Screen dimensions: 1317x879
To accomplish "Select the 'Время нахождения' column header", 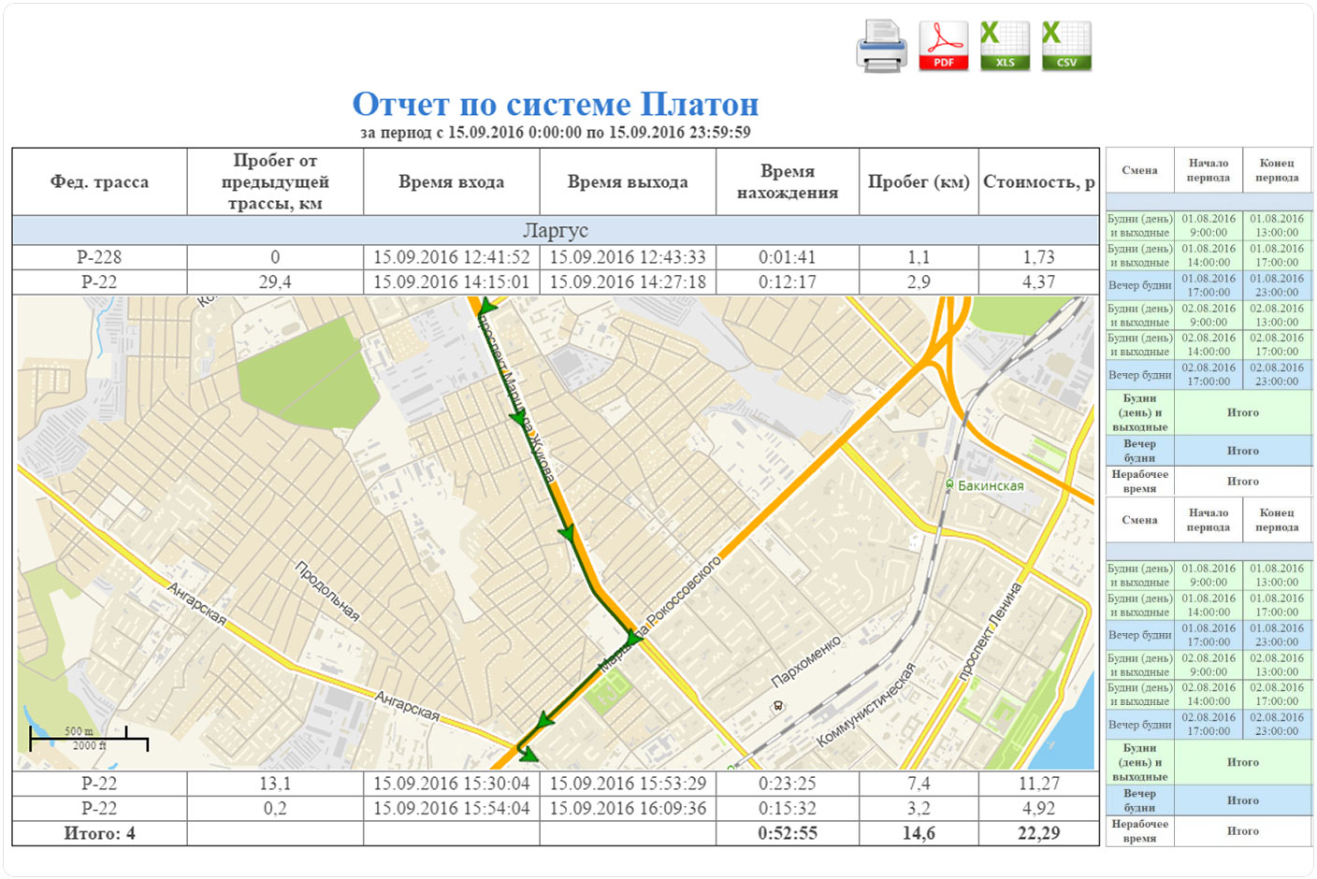I will tap(788, 181).
